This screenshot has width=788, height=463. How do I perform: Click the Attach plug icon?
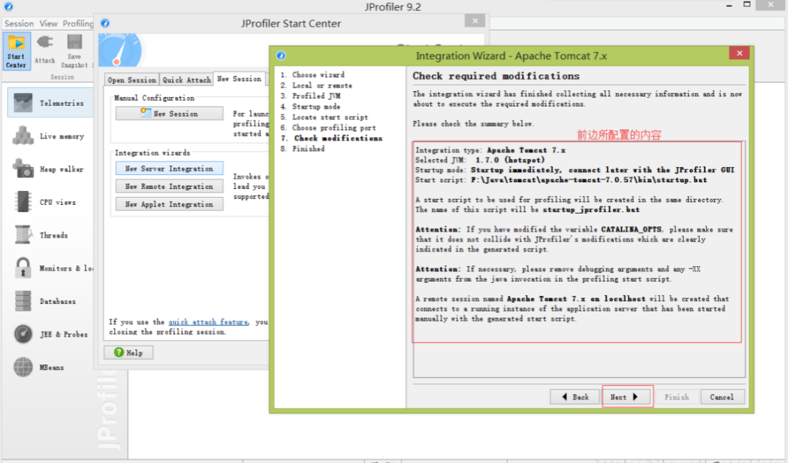tap(45, 42)
